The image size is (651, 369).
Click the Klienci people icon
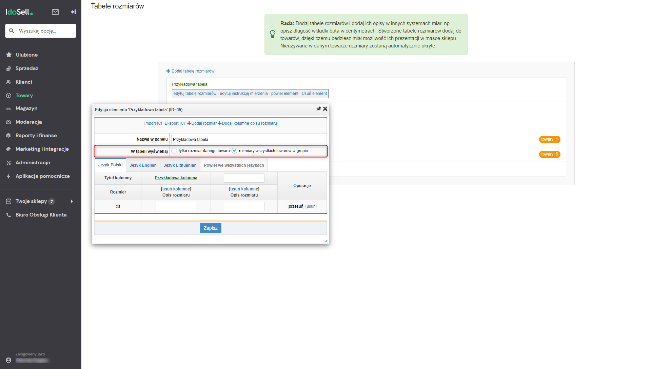[x=9, y=82]
